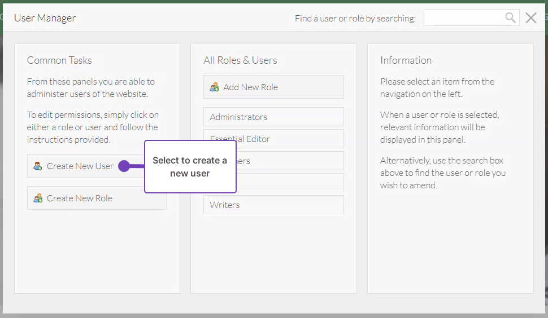Click the user icon beside Create New User
Viewport: 548px width, 318px height.
[x=38, y=166]
